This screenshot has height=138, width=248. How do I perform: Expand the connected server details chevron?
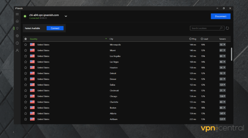pyautogui.click(x=66, y=16)
